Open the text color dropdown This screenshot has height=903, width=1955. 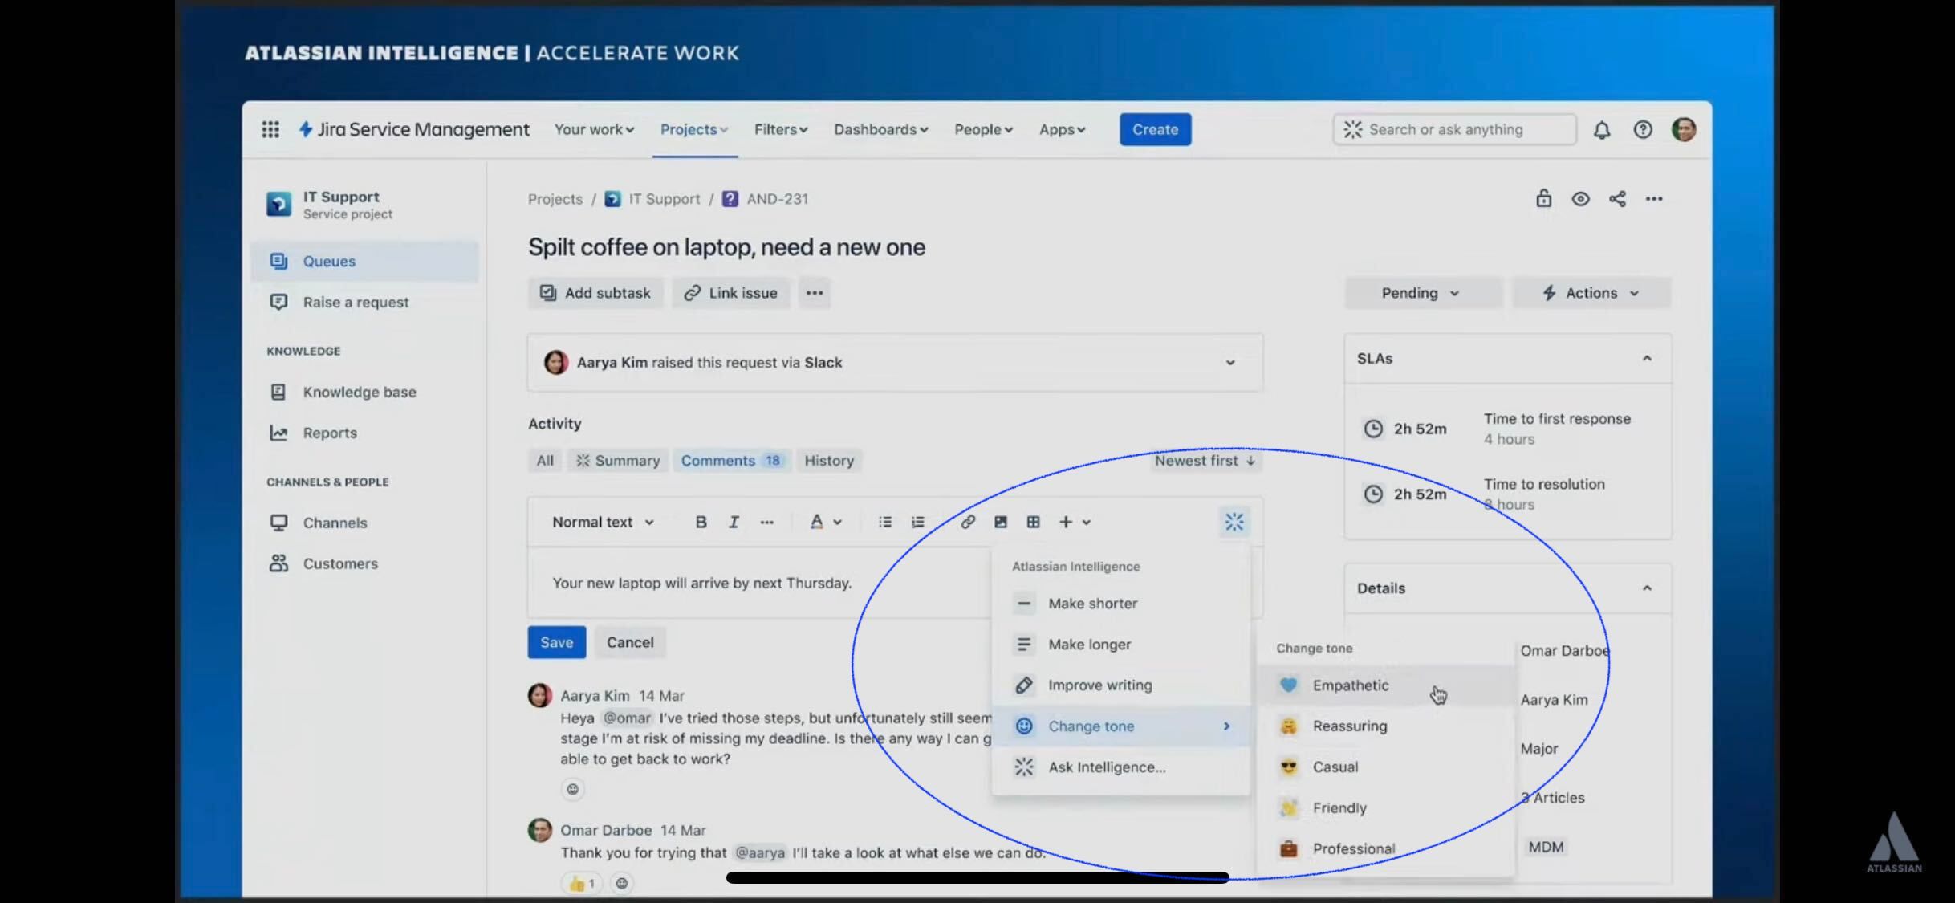pos(825,522)
